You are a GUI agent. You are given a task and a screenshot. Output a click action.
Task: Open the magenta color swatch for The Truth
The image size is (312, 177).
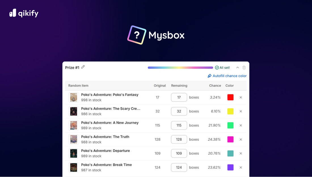pos(230,139)
